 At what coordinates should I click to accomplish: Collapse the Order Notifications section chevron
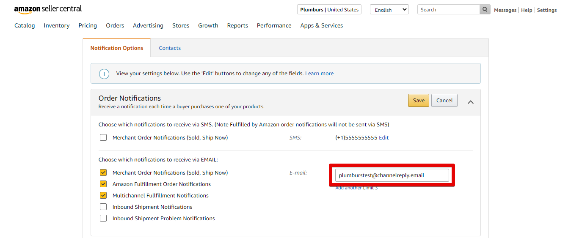(470, 102)
